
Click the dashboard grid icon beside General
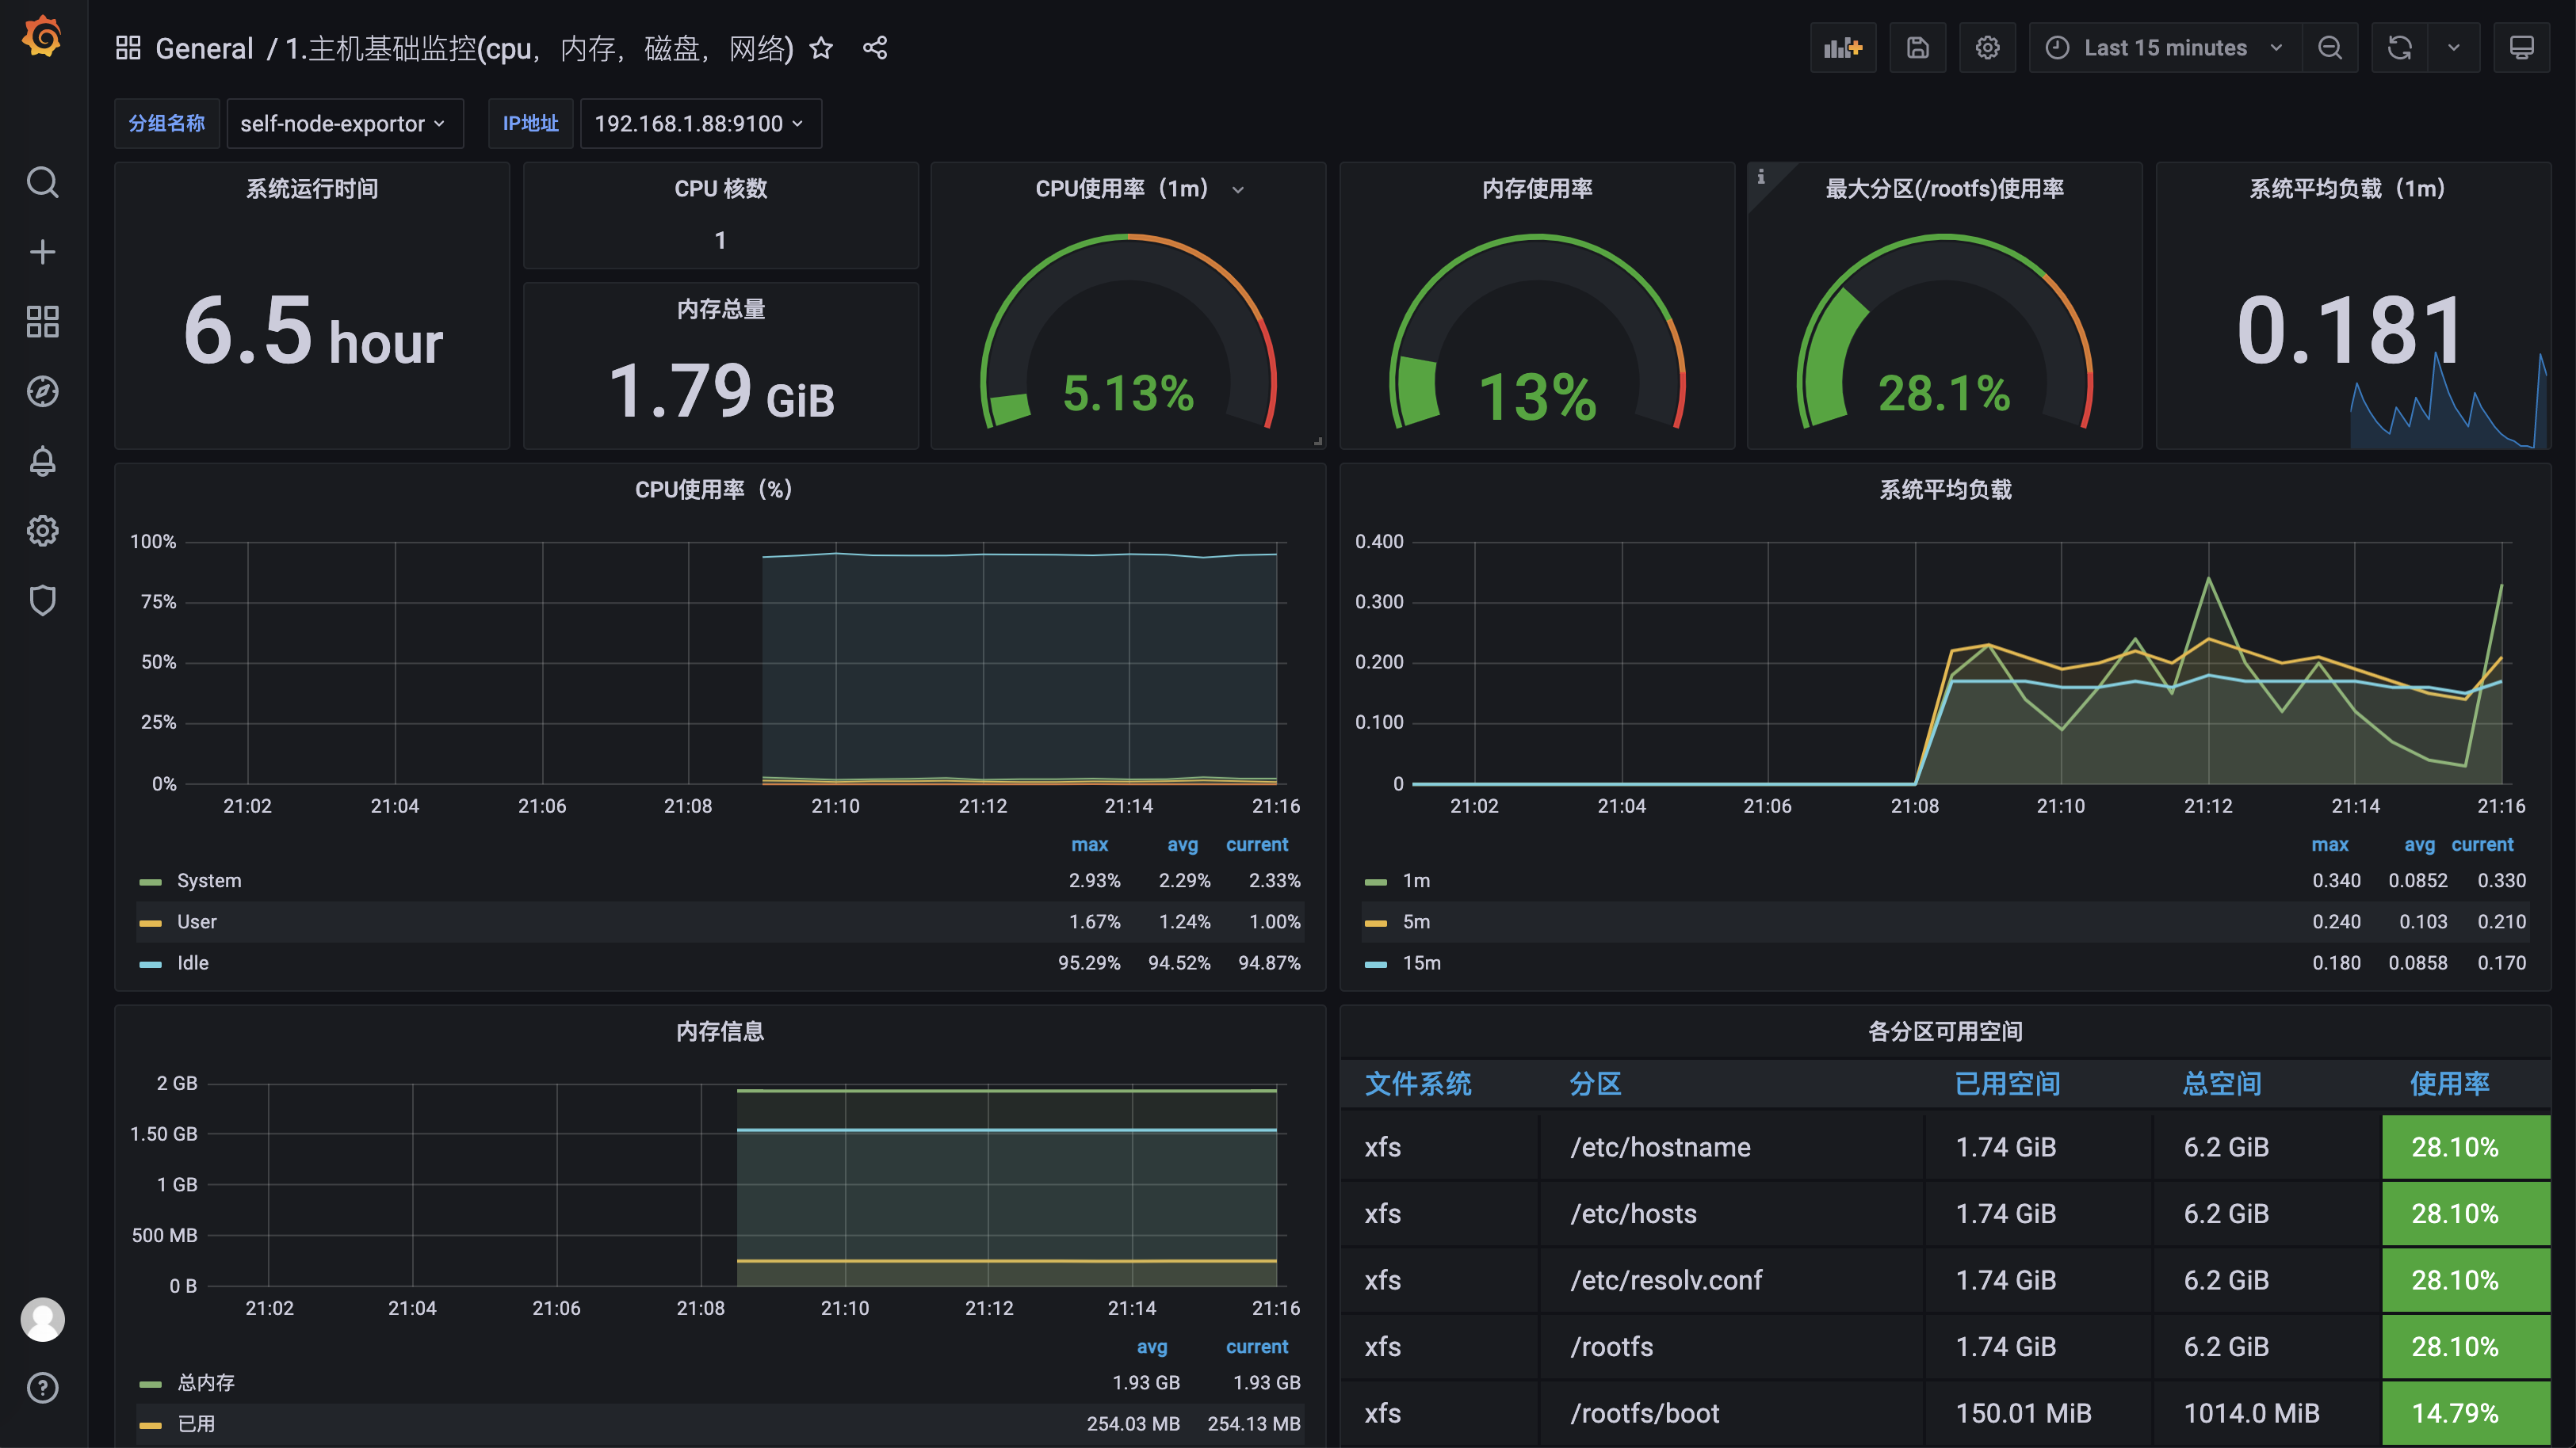[x=128, y=48]
